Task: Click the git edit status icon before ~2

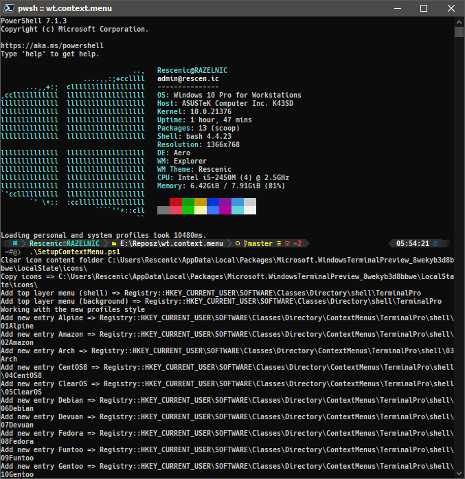Action: [x=287, y=243]
